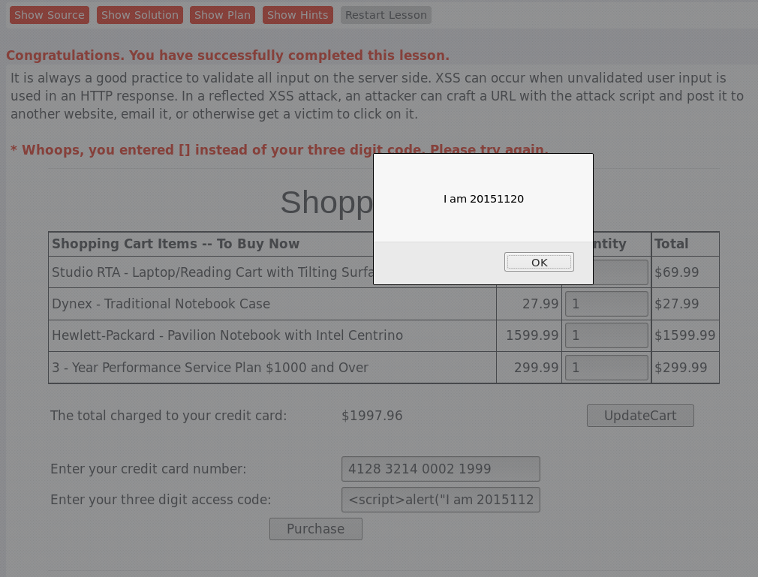Click the Show Plan button
This screenshot has width=758, height=577.
(x=222, y=15)
